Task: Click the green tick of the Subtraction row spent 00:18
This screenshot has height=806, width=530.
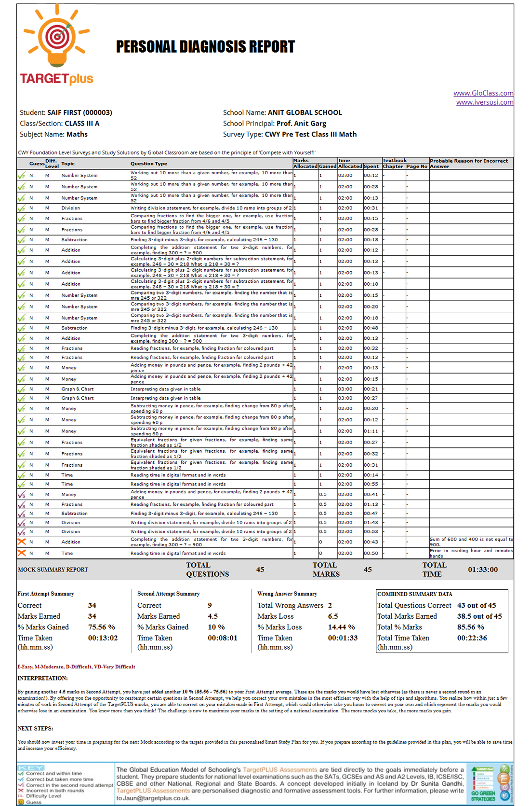Action: pyautogui.click(x=22, y=240)
